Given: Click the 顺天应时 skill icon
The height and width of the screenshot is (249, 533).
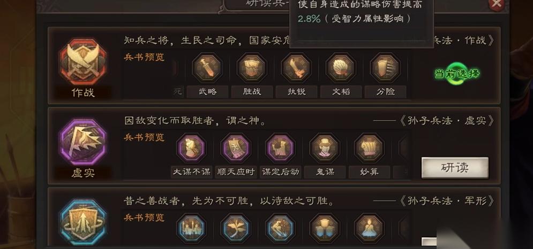Looking at the screenshot, I should pos(236,148).
